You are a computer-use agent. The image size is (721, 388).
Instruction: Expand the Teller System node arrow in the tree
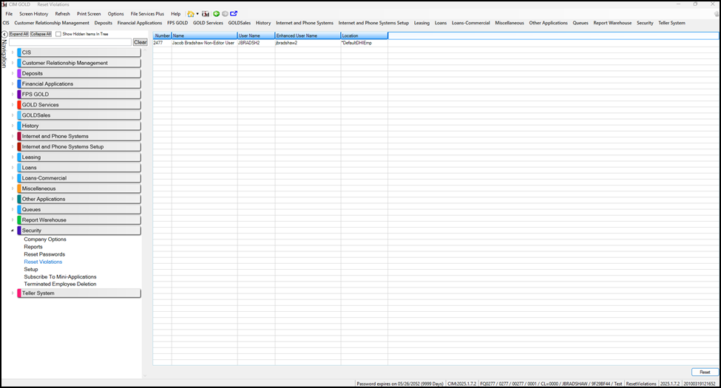[x=13, y=293]
